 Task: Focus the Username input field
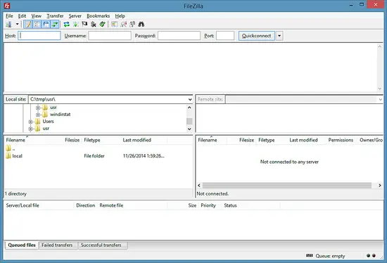pos(110,36)
